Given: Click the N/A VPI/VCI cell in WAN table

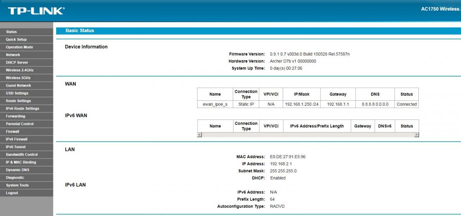Looking at the screenshot, I should [271, 104].
